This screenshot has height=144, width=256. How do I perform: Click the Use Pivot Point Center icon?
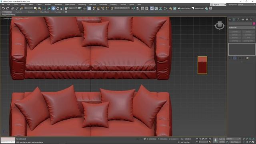click(x=80, y=8)
